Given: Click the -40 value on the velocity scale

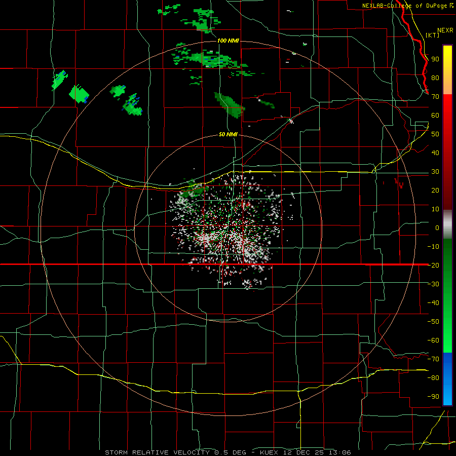Looking at the screenshot, I should 433,303.
